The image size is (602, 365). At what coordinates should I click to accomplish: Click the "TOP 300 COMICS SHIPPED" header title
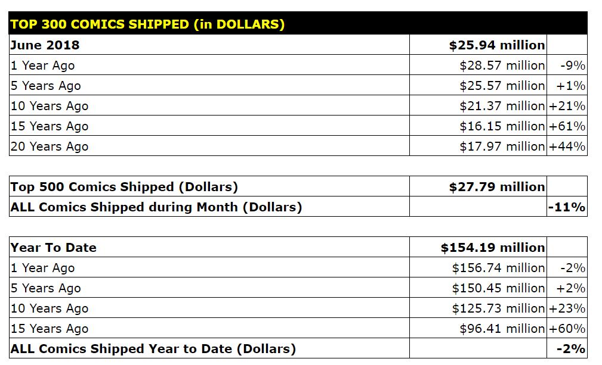click(x=147, y=24)
